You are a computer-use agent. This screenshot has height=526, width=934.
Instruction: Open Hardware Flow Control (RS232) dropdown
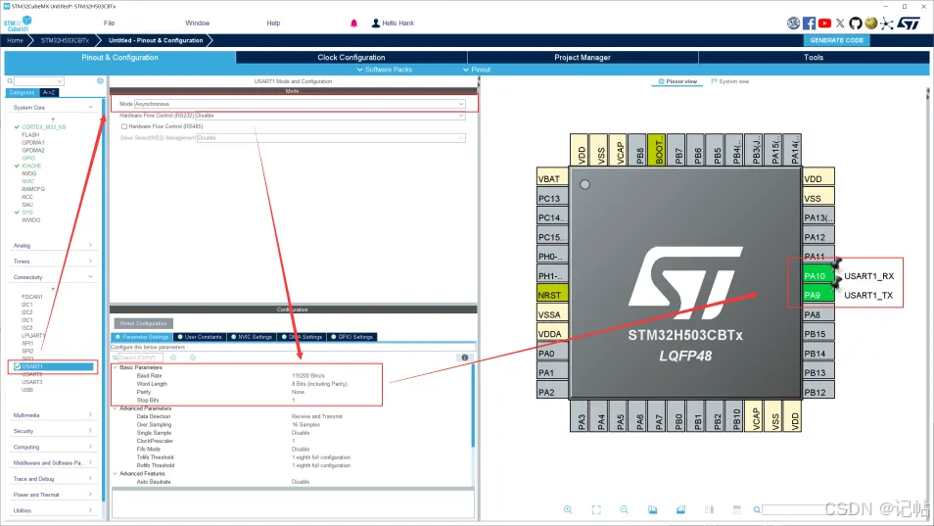[x=330, y=116]
